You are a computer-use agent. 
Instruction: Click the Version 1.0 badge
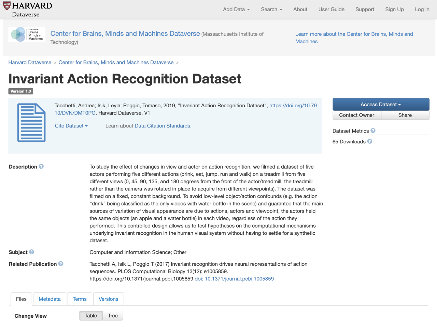pyautogui.click(x=20, y=91)
